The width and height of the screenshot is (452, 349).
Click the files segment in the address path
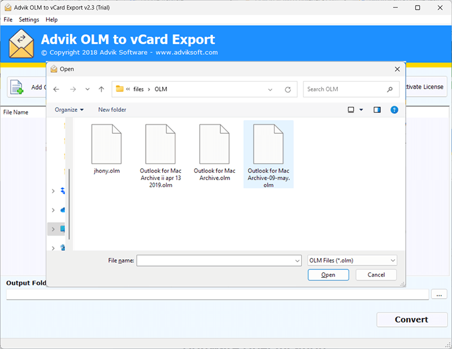138,89
